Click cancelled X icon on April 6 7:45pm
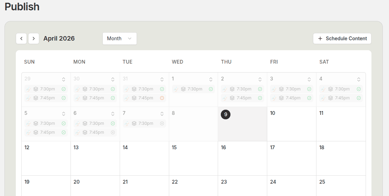Image resolution: width=389 pixels, height=196 pixels. (x=113, y=132)
